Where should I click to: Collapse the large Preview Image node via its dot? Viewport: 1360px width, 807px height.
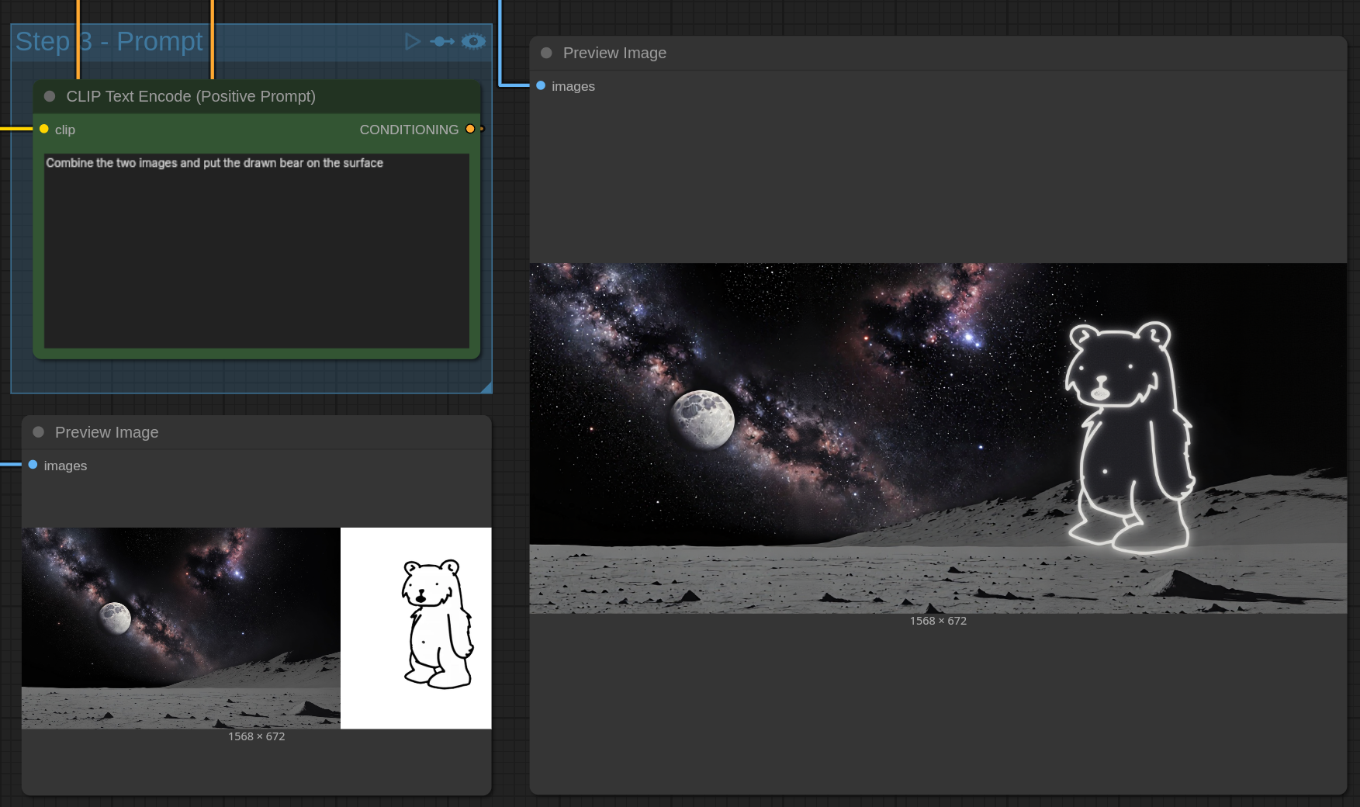point(546,53)
